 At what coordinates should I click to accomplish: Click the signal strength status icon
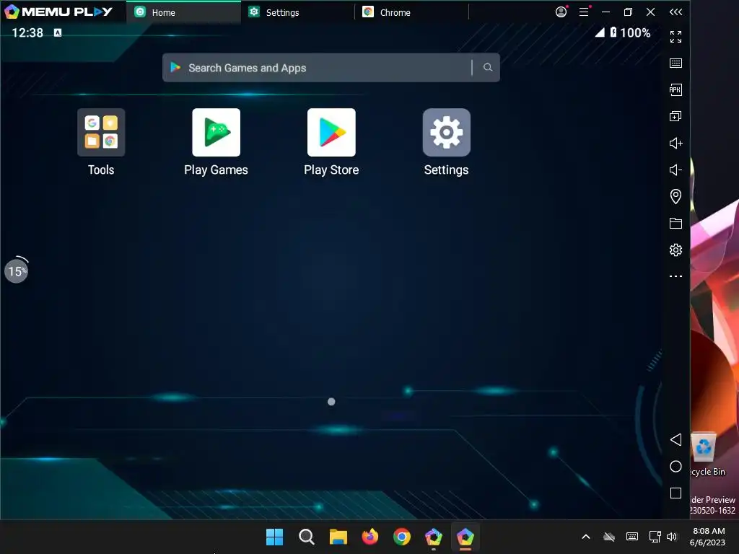(x=600, y=32)
